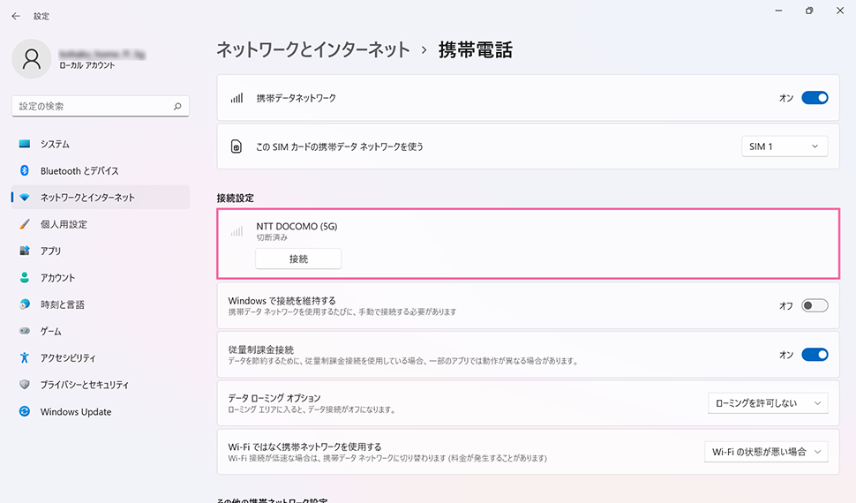
Task: Open the Wi-Fi の状態が悪い場合 dropdown
Action: tap(765, 452)
